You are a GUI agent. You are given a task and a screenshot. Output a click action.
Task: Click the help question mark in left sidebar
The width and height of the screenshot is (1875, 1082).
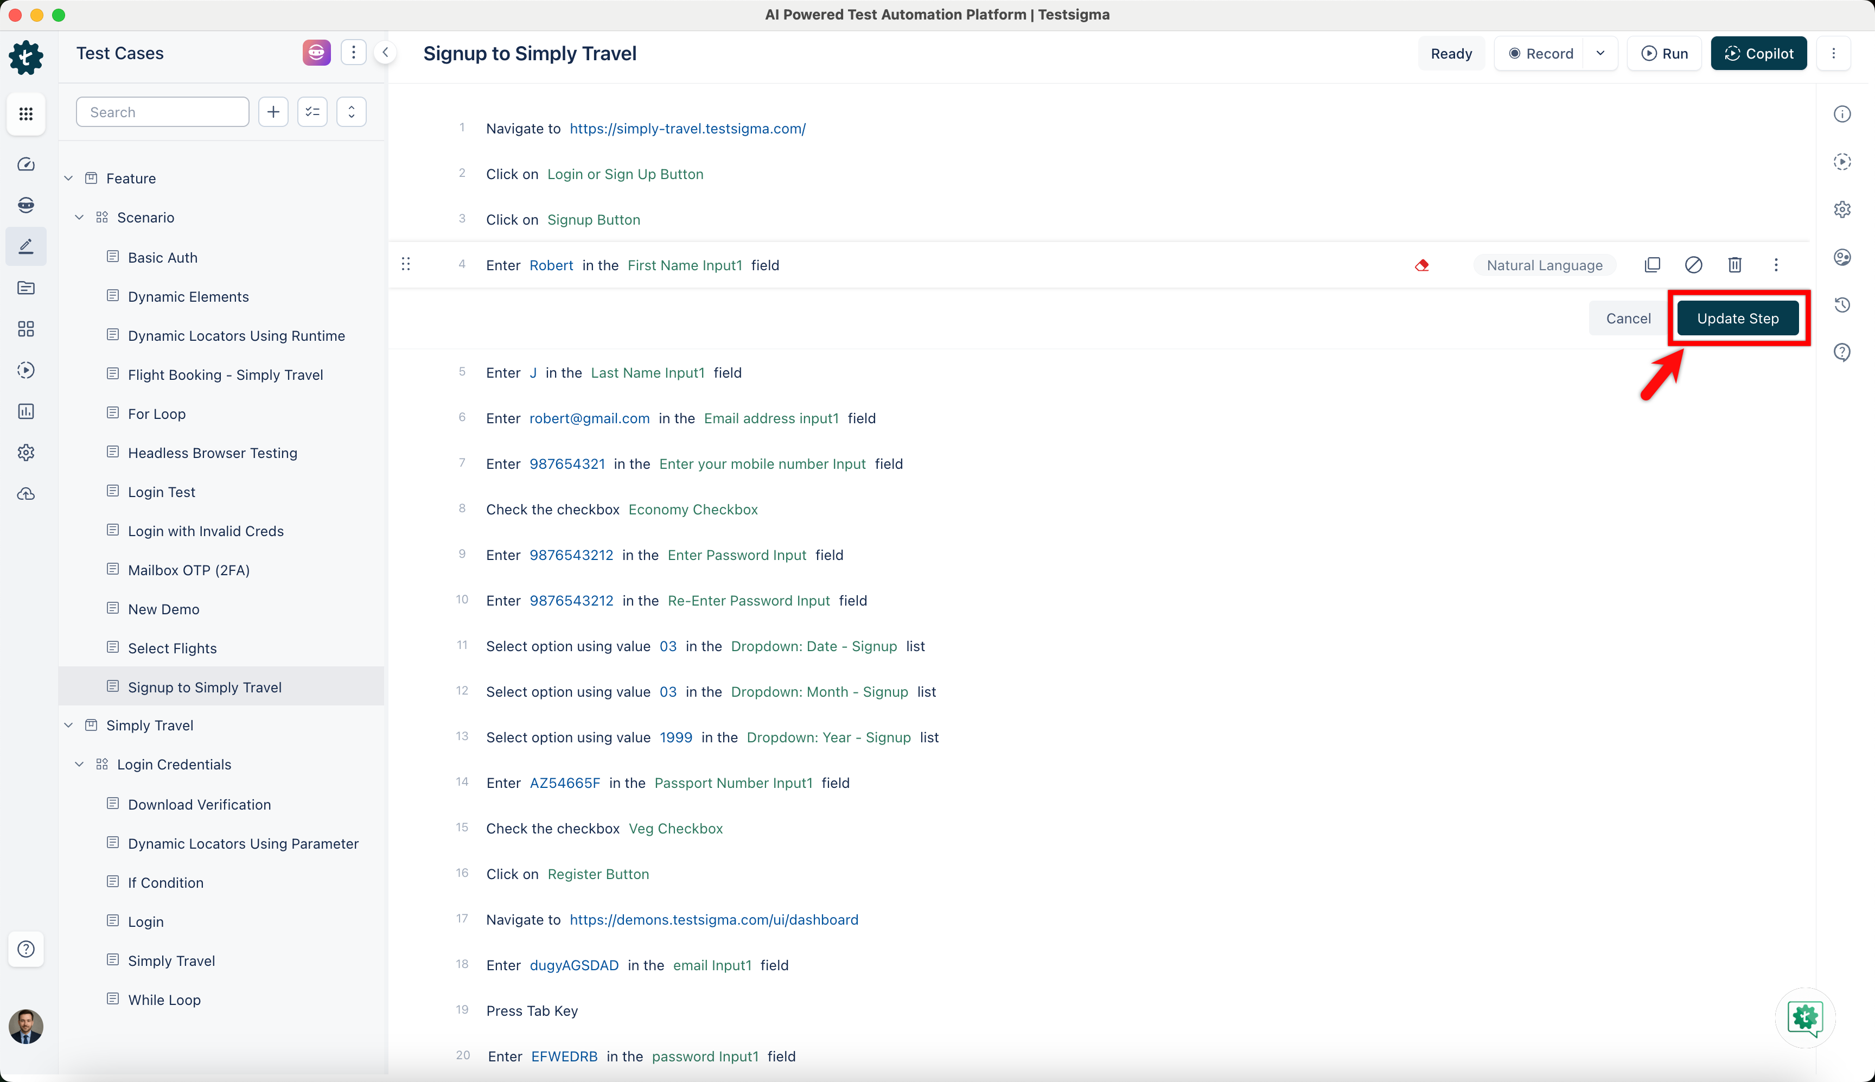pos(26,949)
